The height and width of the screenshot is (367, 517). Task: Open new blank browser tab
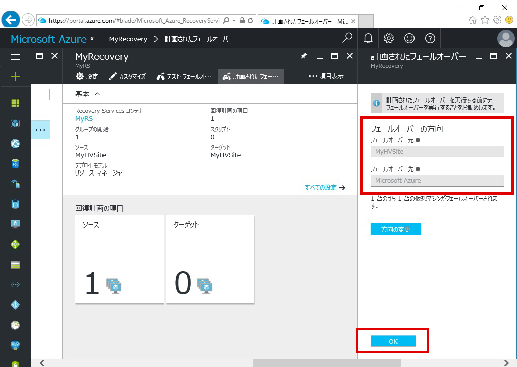tap(366, 21)
